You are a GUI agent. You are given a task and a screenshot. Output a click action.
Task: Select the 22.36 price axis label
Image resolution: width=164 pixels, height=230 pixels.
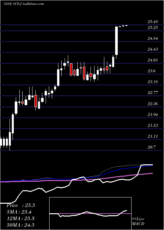pyautogui.click(x=153, y=104)
